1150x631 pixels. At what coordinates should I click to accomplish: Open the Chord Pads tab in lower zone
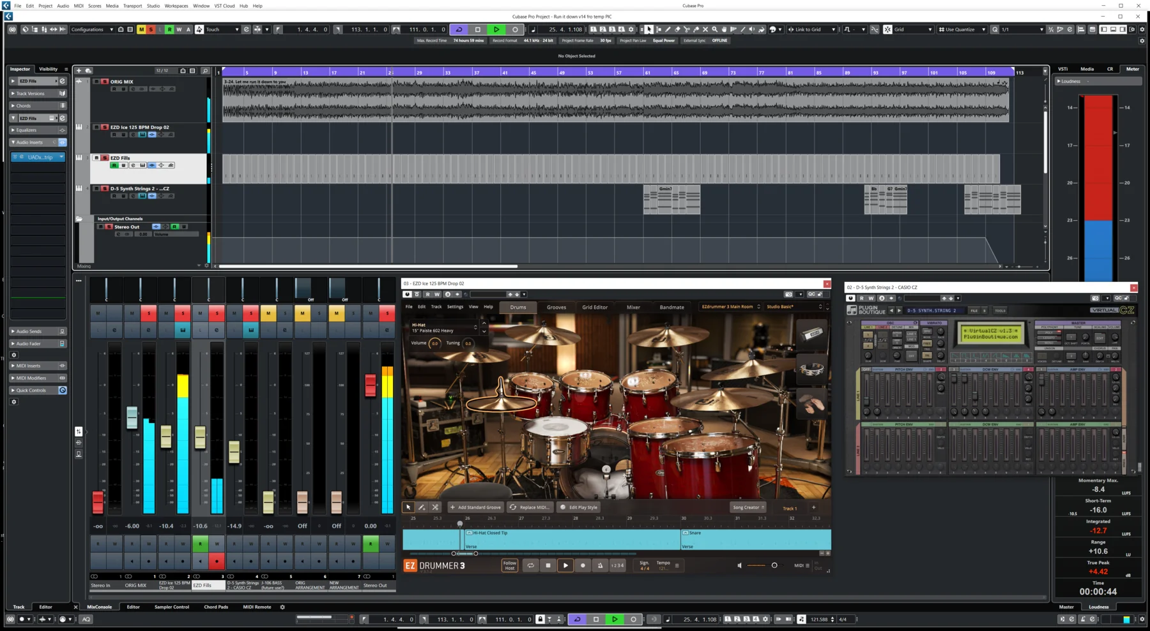[216, 607]
